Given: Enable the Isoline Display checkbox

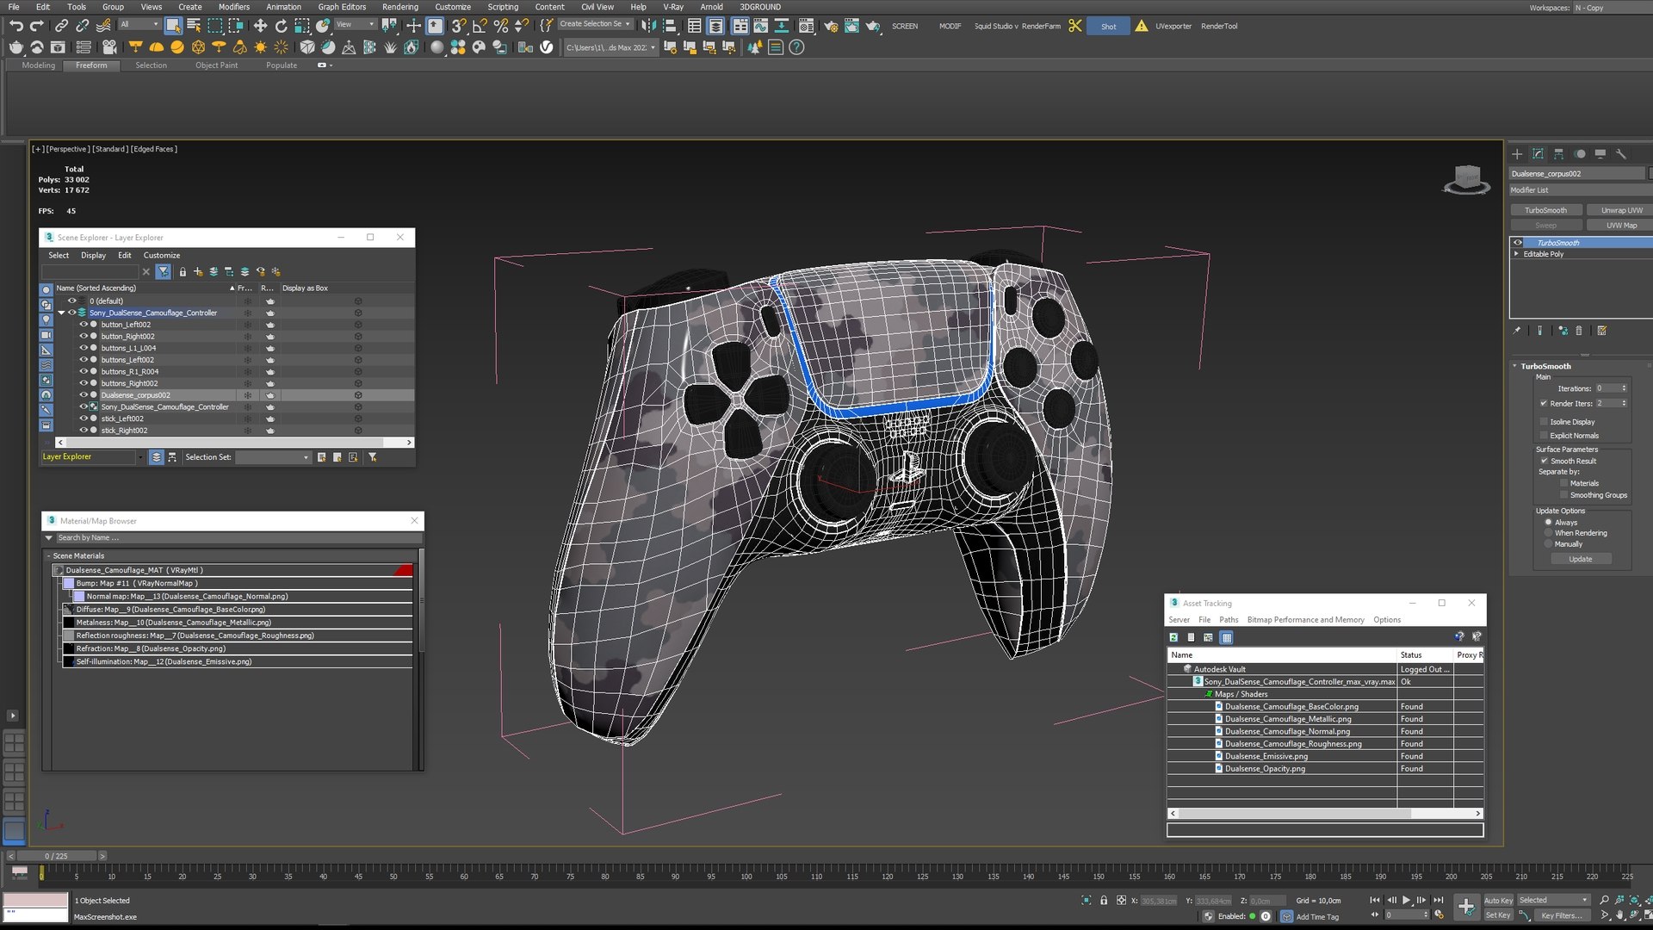Looking at the screenshot, I should click(1544, 422).
